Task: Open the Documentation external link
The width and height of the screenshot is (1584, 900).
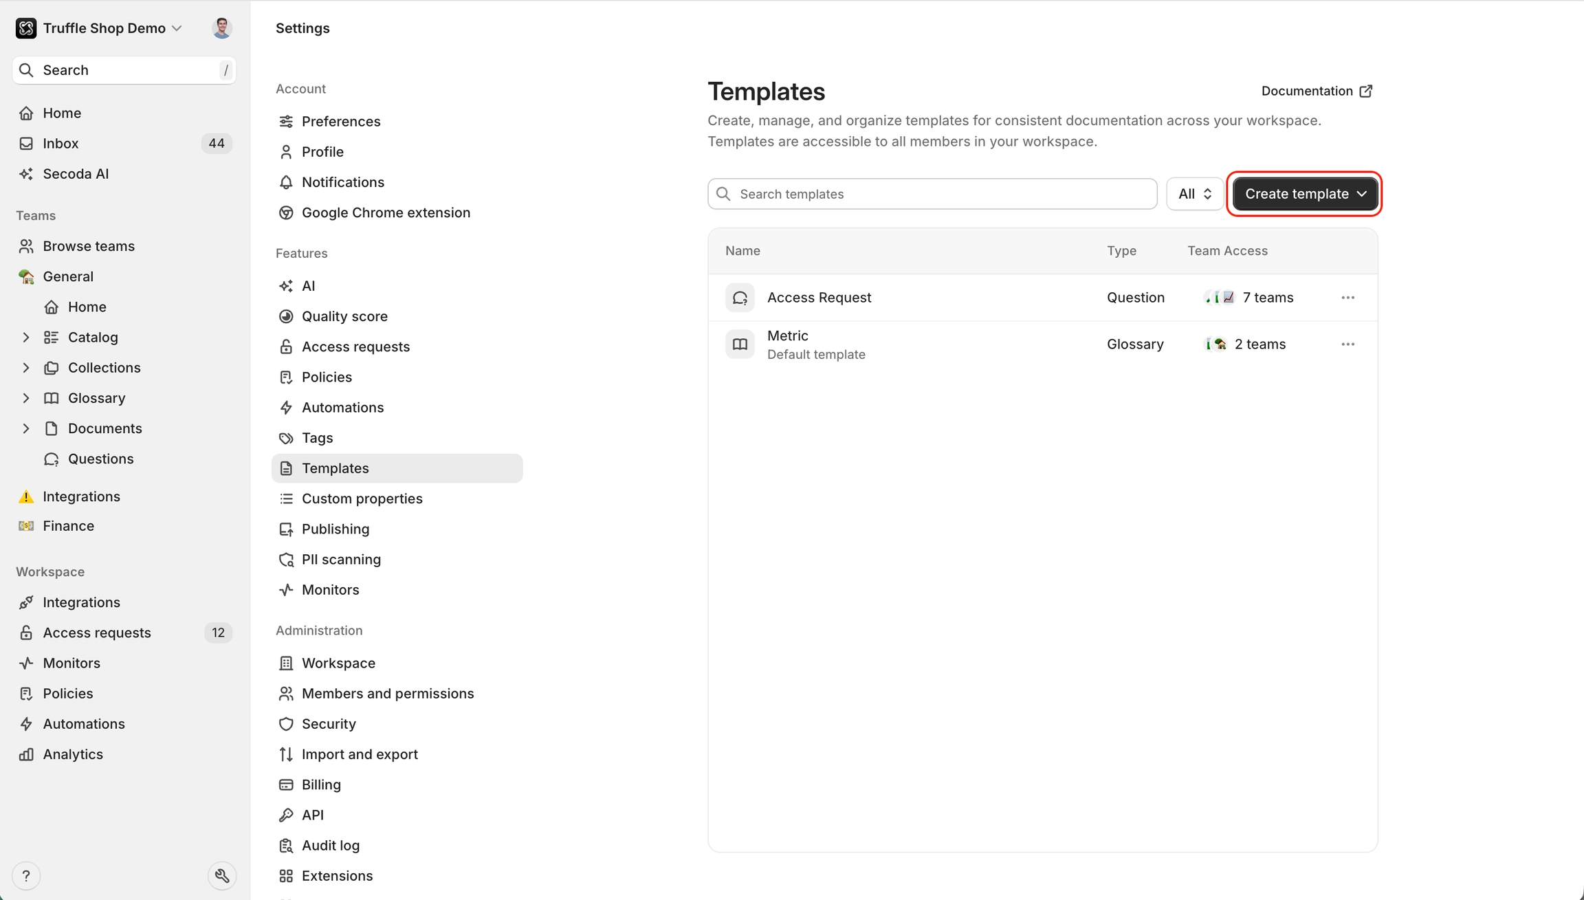Action: [1316, 91]
